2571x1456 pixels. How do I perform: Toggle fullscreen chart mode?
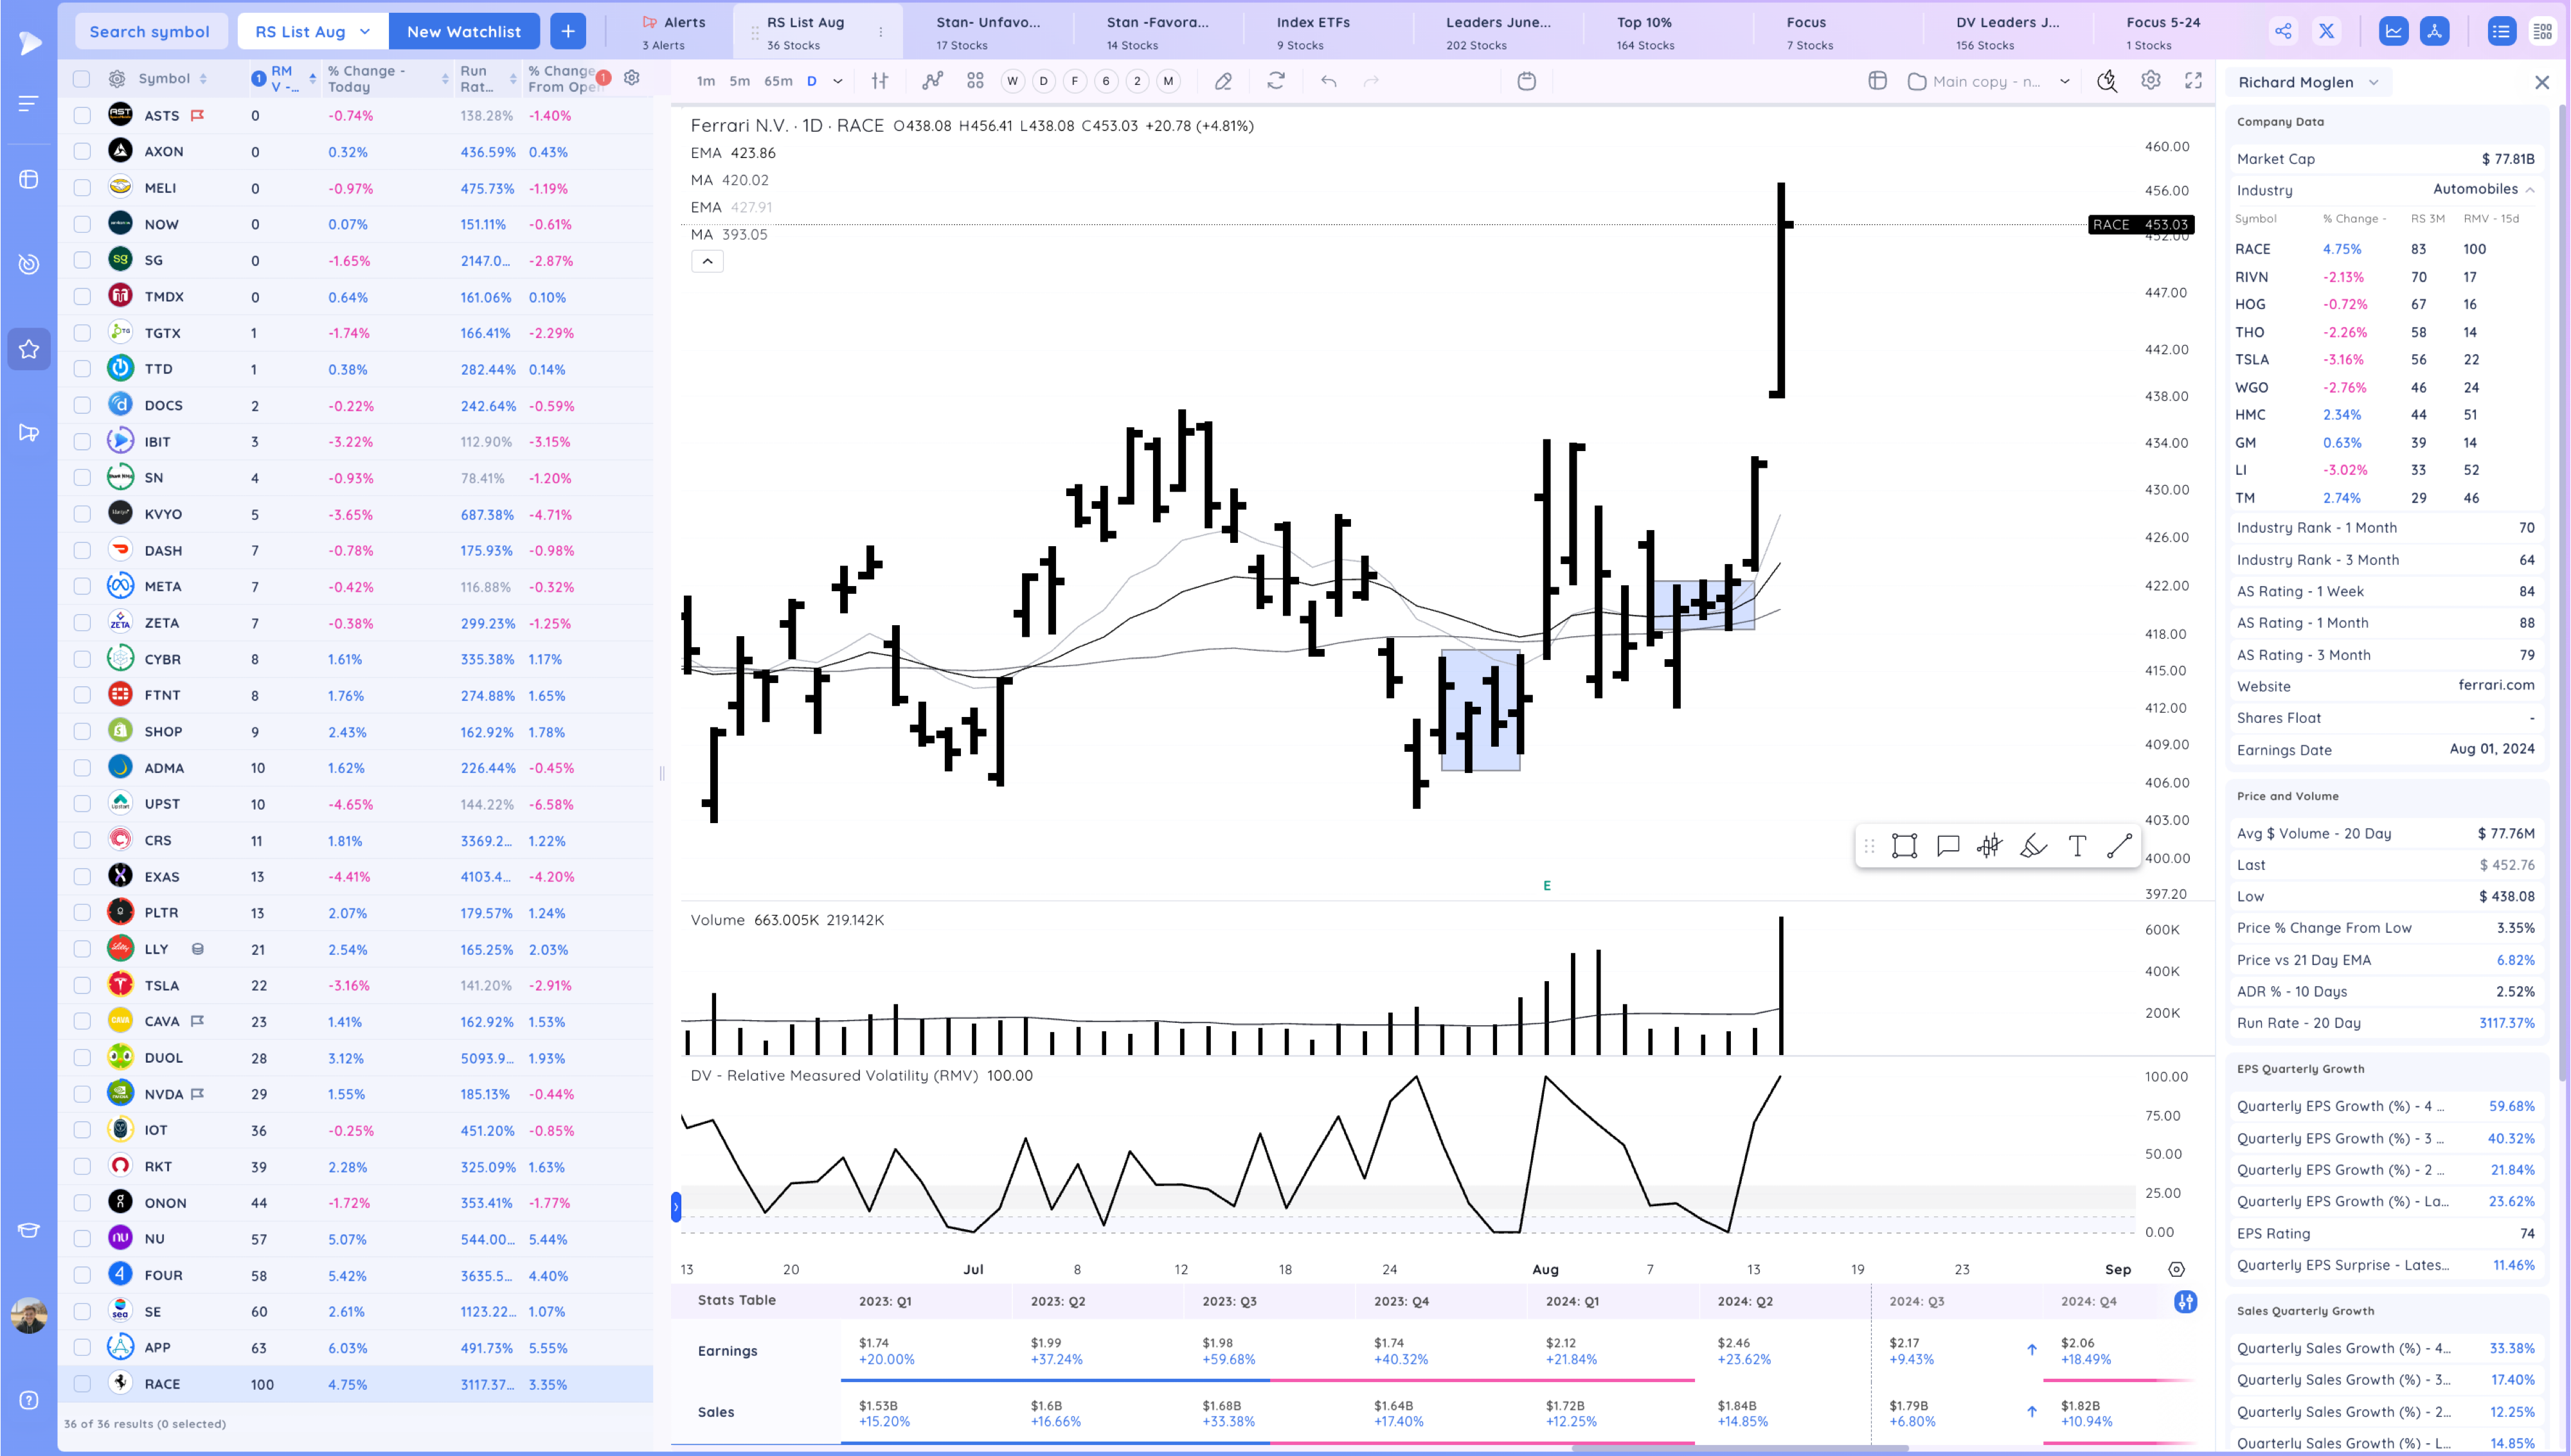2193,81
